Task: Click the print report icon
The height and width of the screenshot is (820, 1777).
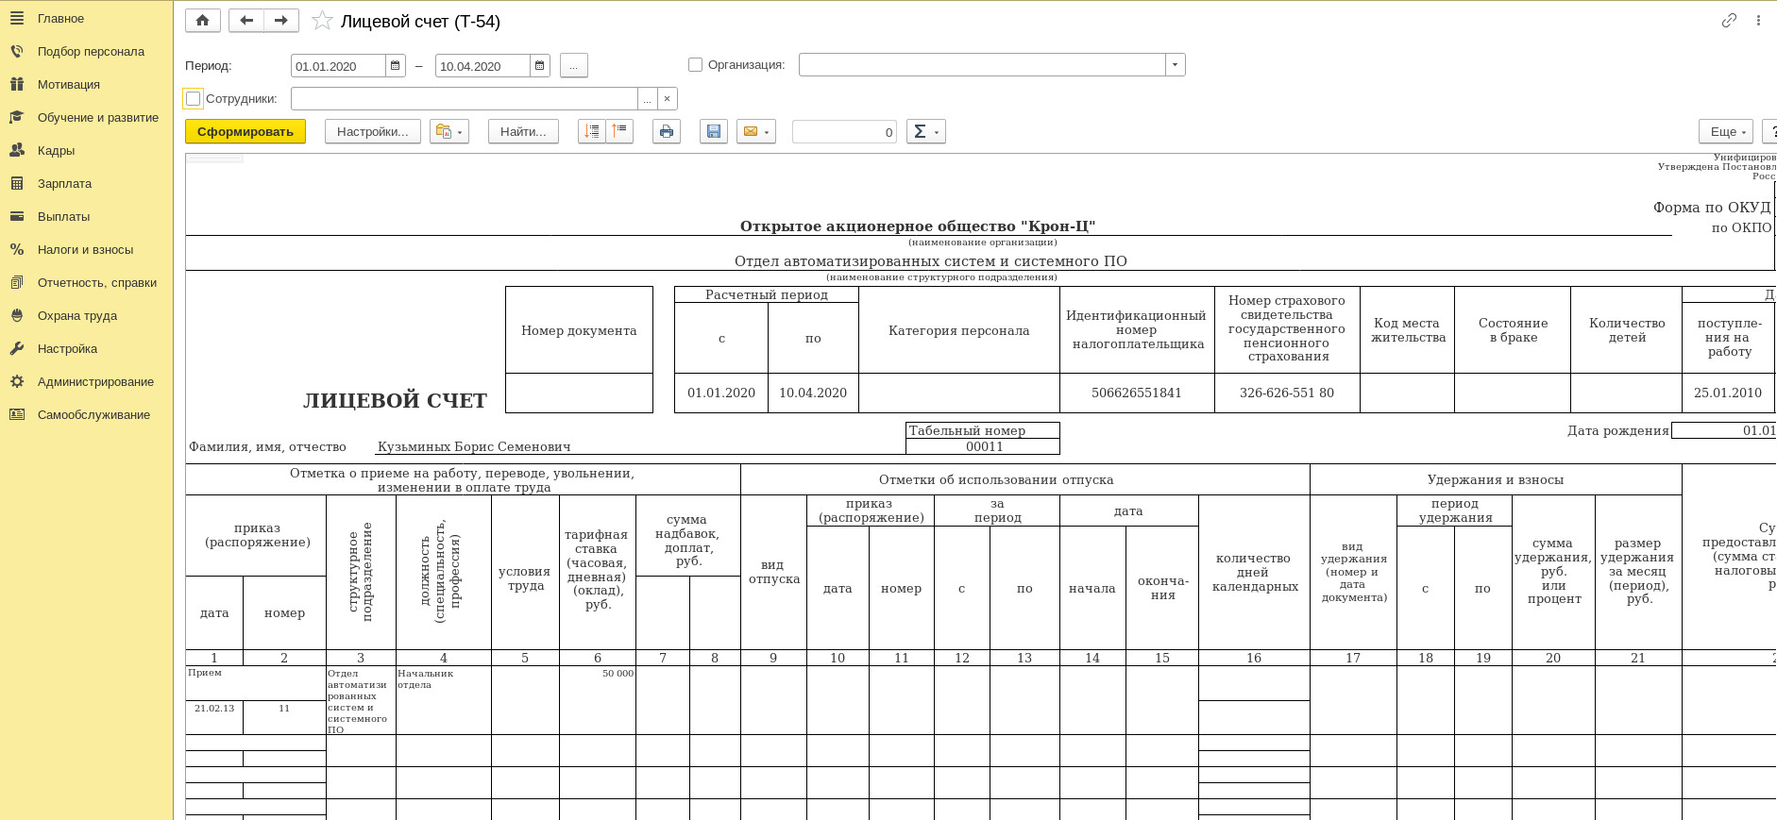Action: tap(667, 132)
